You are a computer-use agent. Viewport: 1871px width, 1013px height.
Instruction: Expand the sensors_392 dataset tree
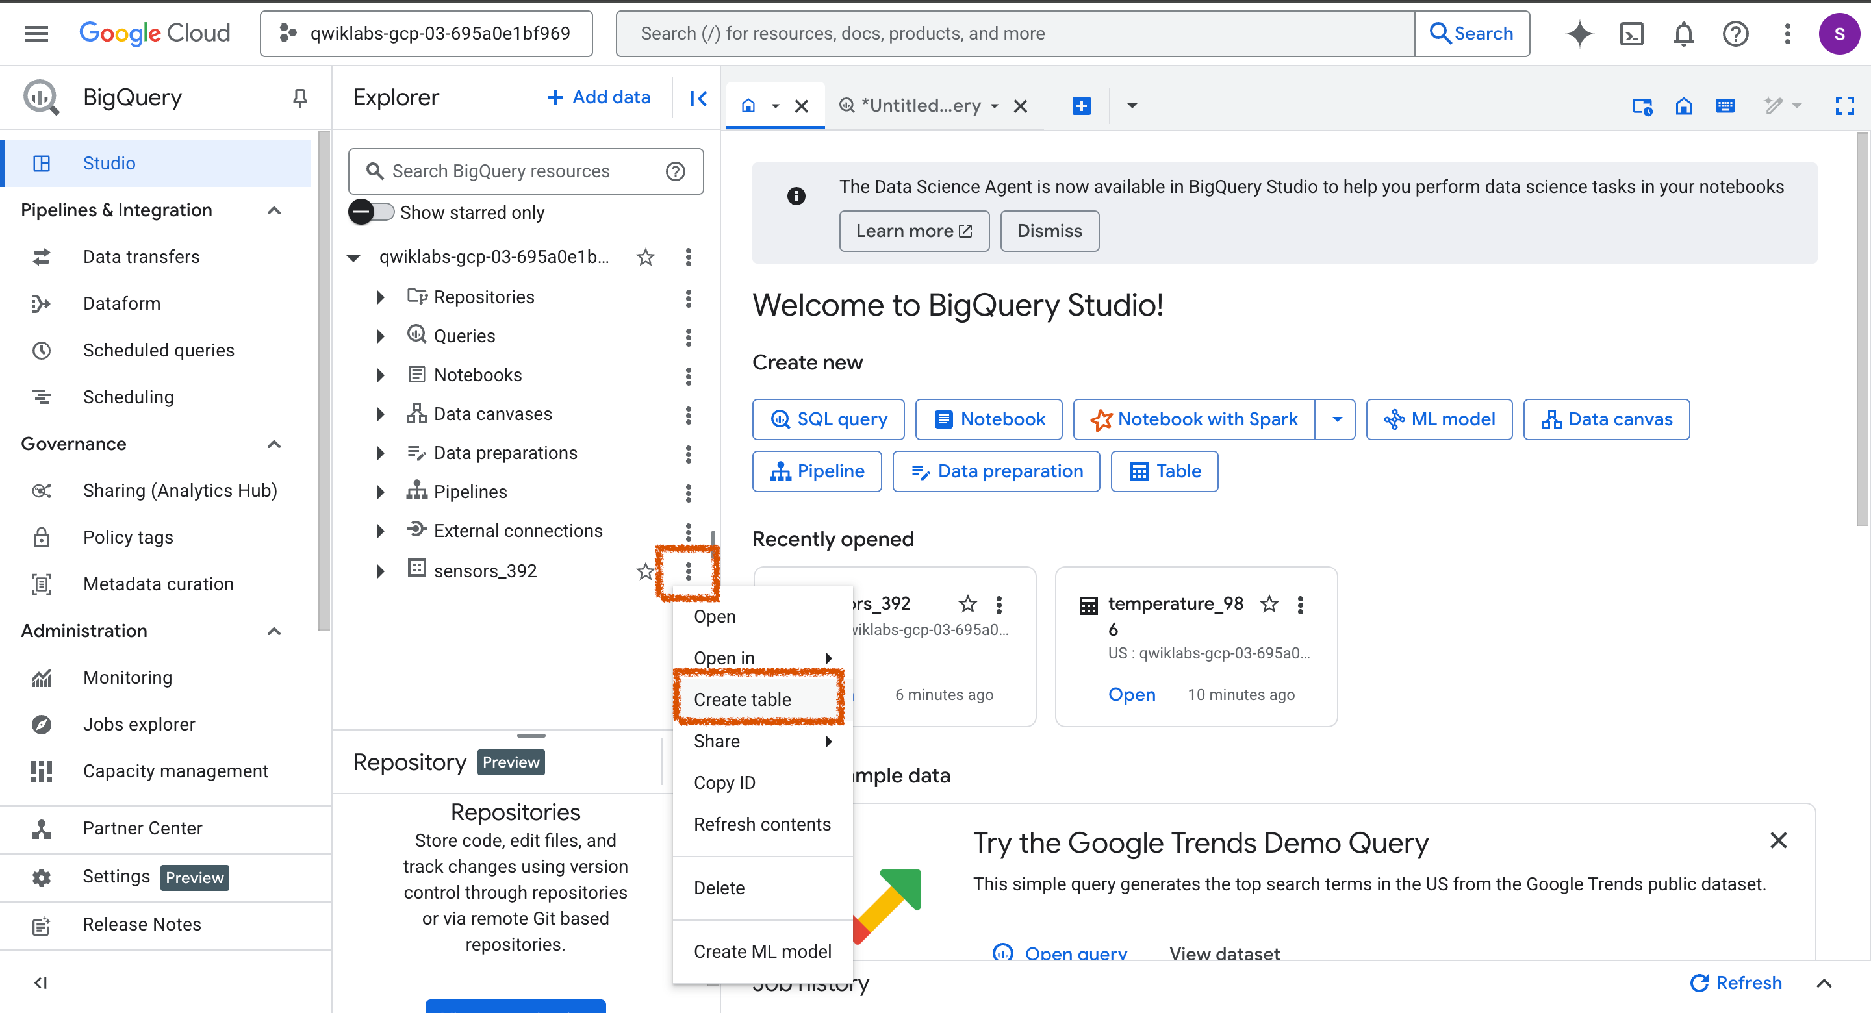[x=380, y=571]
